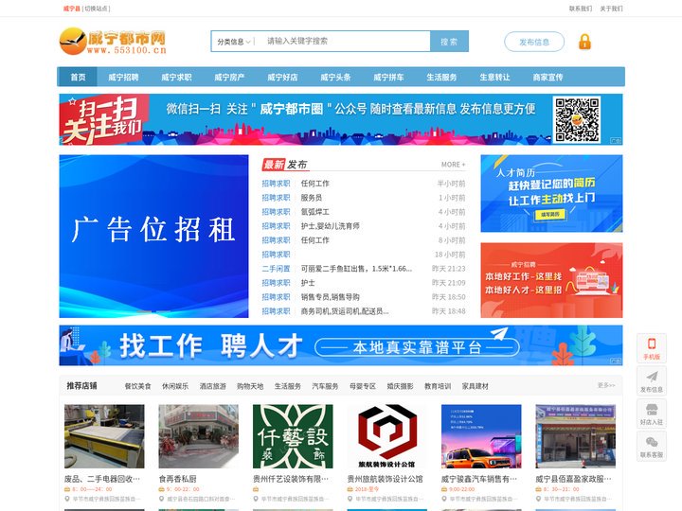682x511 pixels.
Task: Open 关于我们 link at top
Action: click(611, 9)
